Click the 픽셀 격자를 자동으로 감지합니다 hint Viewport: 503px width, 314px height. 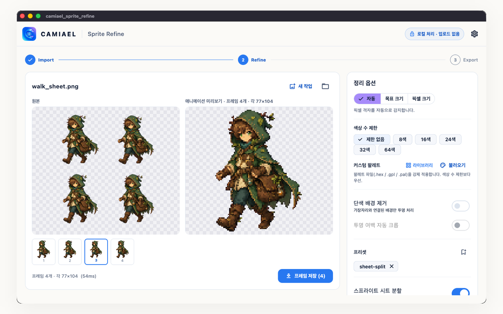click(x=384, y=110)
